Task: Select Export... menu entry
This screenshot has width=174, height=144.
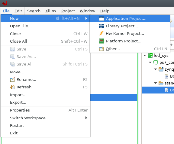Action: coord(46,103)
